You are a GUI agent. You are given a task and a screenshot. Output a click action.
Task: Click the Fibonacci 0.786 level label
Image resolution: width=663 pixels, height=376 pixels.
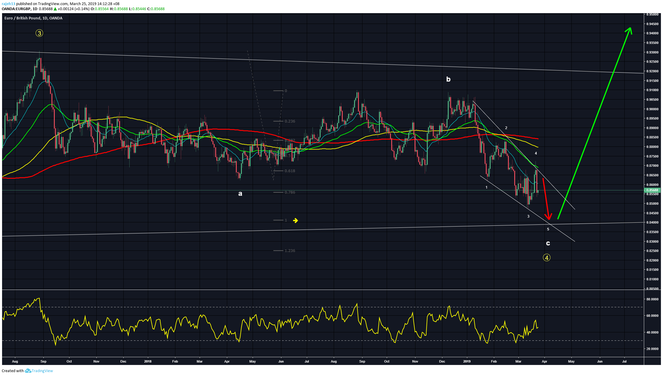click(290, 192)
